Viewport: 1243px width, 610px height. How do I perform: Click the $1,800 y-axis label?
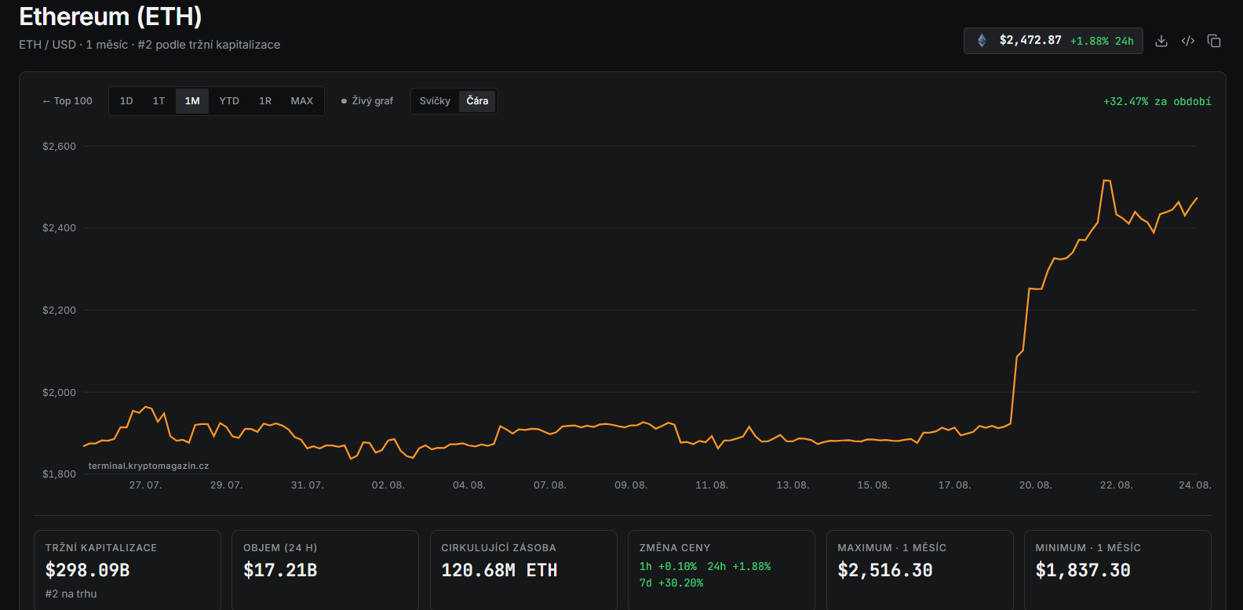[x=60, y=474]
